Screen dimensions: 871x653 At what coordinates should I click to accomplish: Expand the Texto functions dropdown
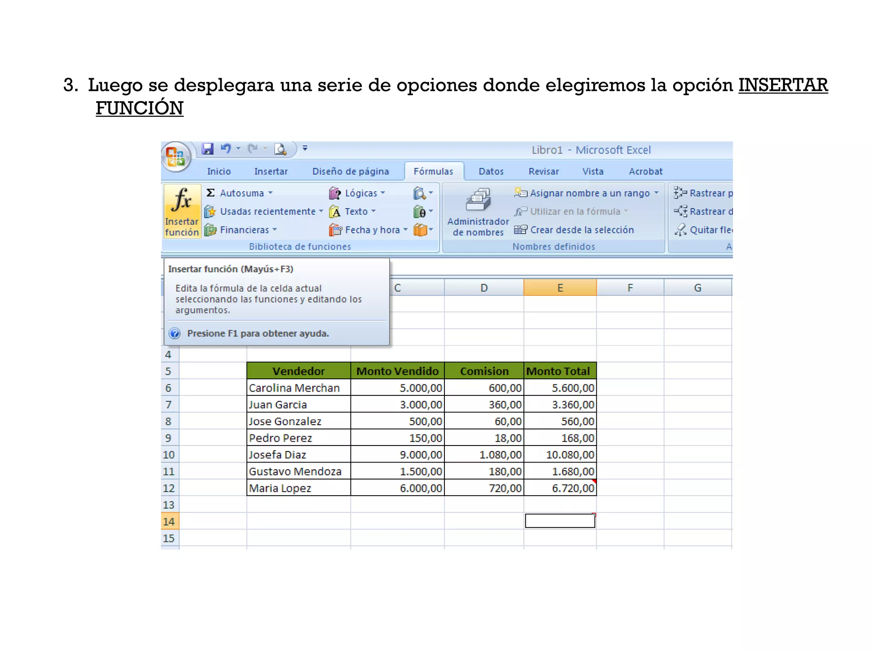pyautogui.click(x=356, y=211)
